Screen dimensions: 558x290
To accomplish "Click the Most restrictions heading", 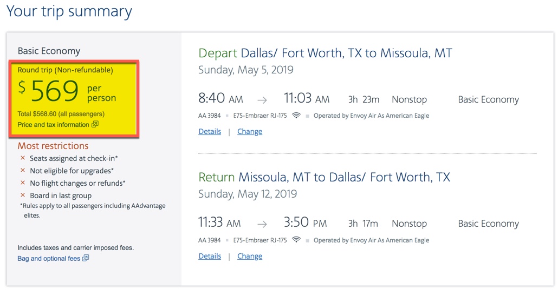I will click(x=53, y=146).
